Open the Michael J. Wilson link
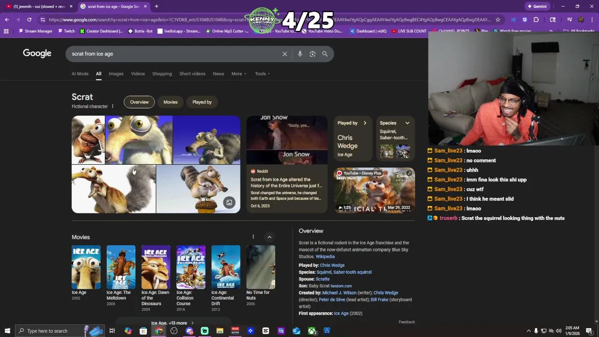 339,293
